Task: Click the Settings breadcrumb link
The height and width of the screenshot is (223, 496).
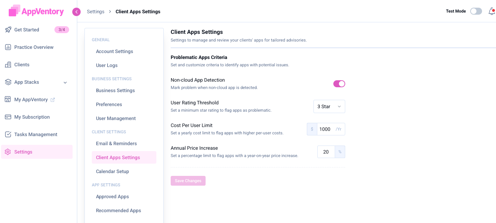Action: tap(96, 12)
